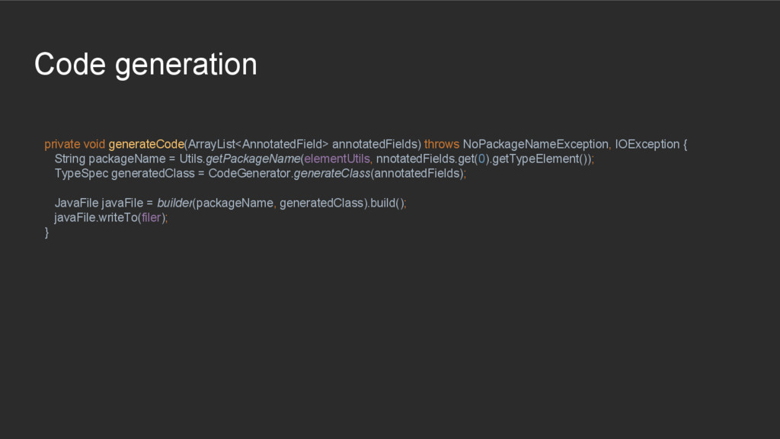Click the italic "builder" method call
Screen dimensions: 780x439
point(174,203)
